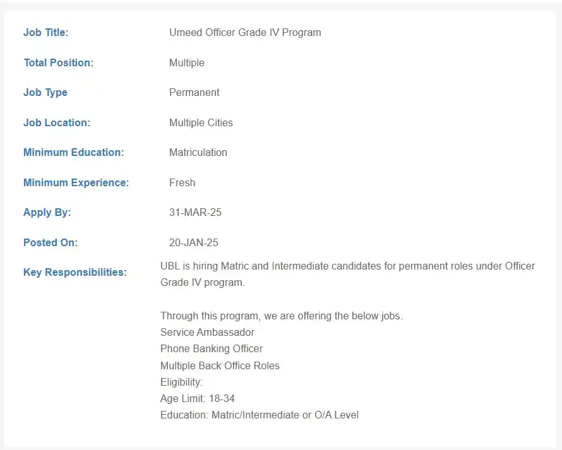Click the Multiple positions value
The image size is (562, 450).
pyautogui.click(x=187, y=62)
